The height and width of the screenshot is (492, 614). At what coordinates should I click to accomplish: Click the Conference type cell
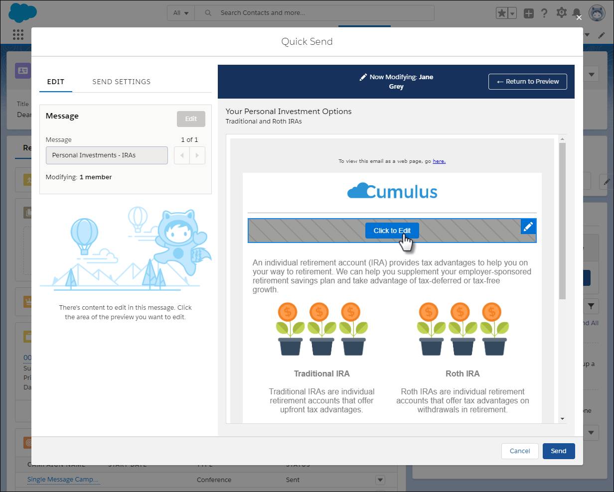click(x=214, y=480)
